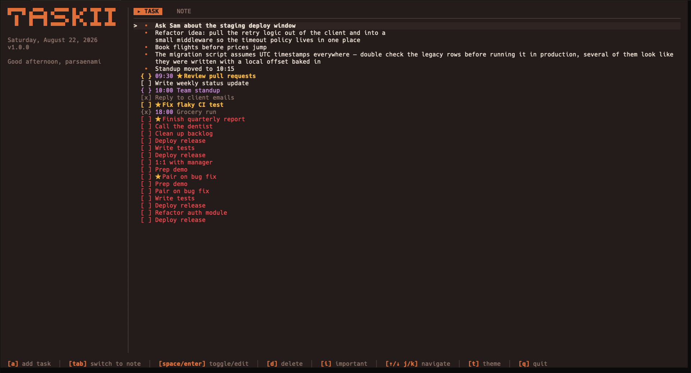Select the "Refactor idea" retry logic note
The width and height of the screenshot is (691, 373).
click(x=270, y=36)
